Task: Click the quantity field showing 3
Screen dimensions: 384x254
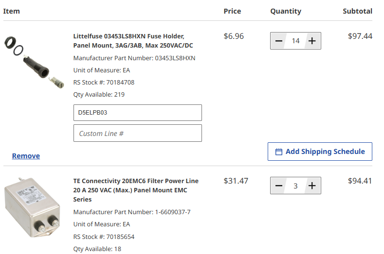Action: click(295, 186)
